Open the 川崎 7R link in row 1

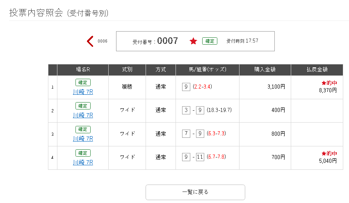pos(83,92)
